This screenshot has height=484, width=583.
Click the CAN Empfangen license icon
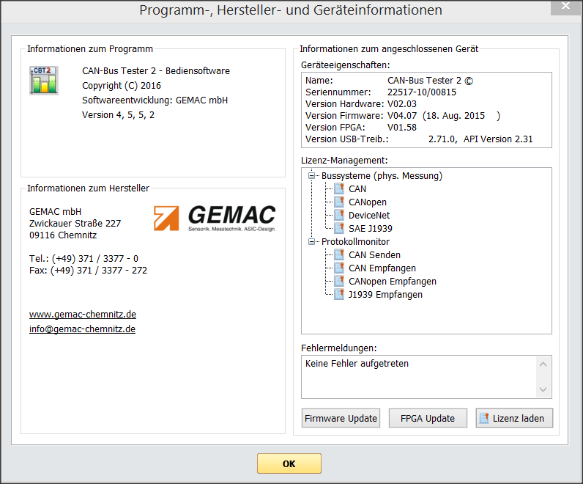339,268
